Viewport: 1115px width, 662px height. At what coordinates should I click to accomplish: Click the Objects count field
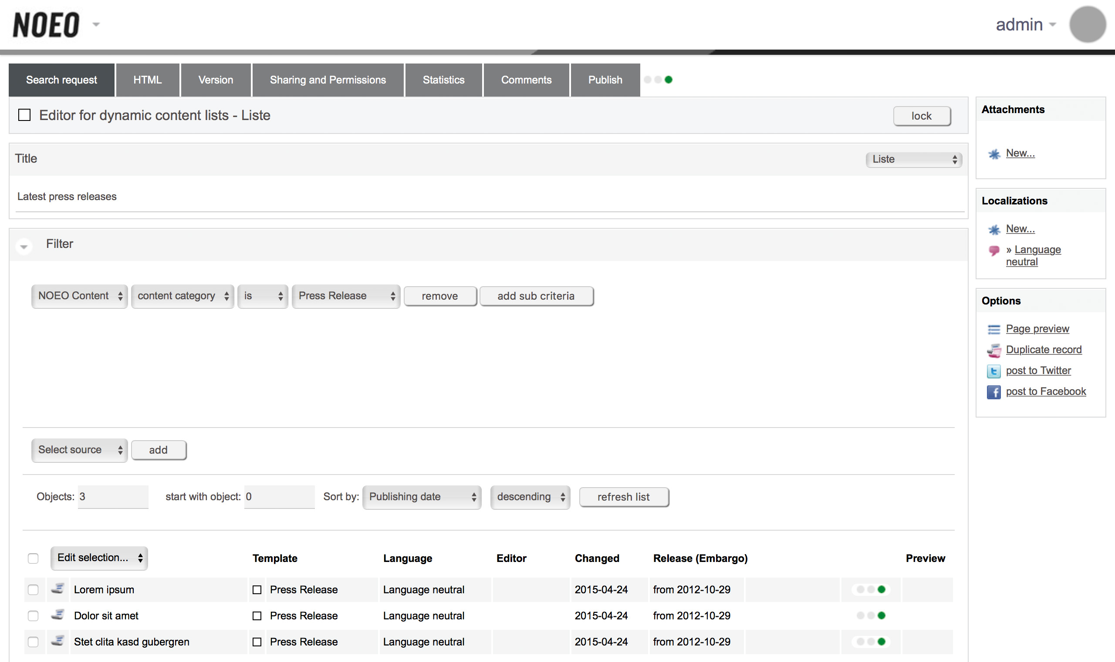(113, 497)
